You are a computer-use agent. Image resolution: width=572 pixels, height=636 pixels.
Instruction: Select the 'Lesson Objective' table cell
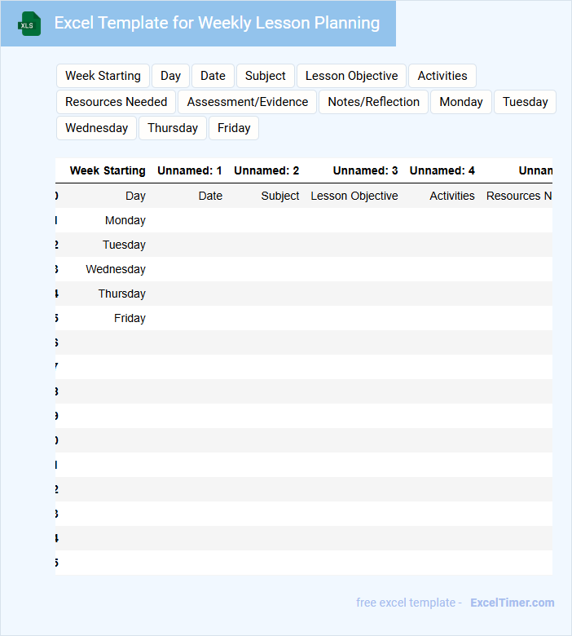[x=354, y=196]
